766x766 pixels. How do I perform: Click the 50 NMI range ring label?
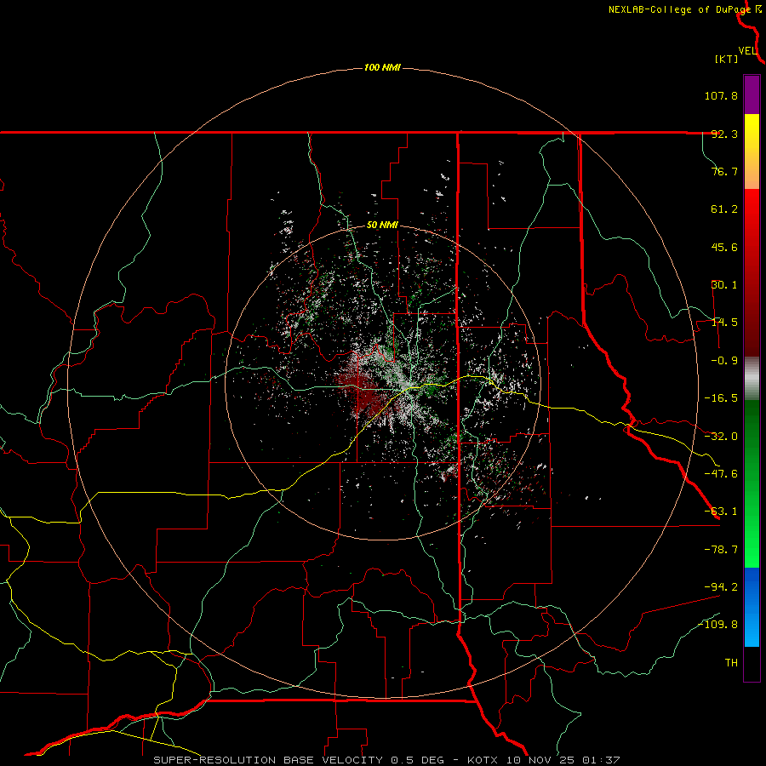(382, 226)
